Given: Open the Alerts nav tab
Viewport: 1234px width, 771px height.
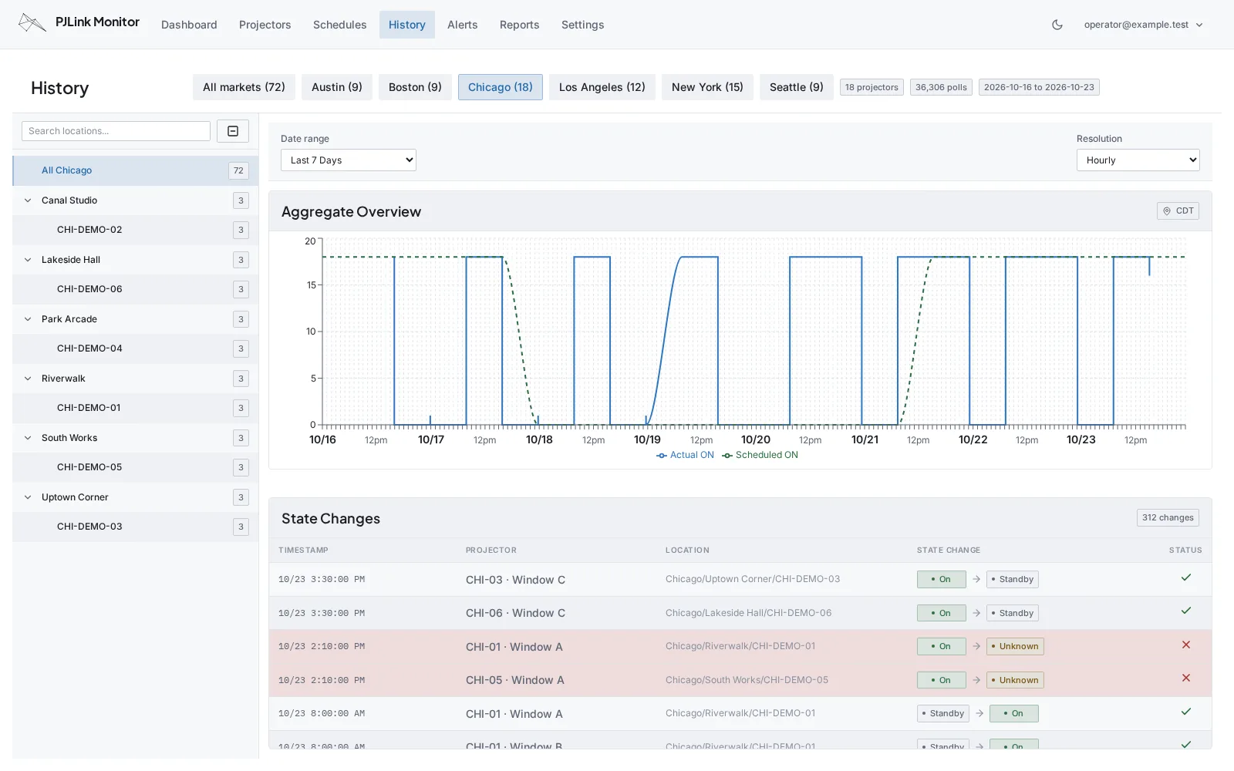Looking at the screenshot, I should click(463, 25).
